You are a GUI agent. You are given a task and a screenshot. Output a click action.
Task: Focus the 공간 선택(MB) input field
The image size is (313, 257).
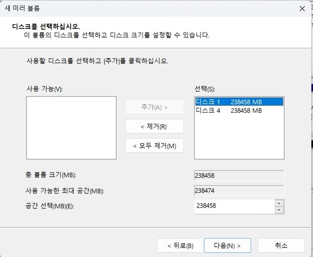(234, 206)
